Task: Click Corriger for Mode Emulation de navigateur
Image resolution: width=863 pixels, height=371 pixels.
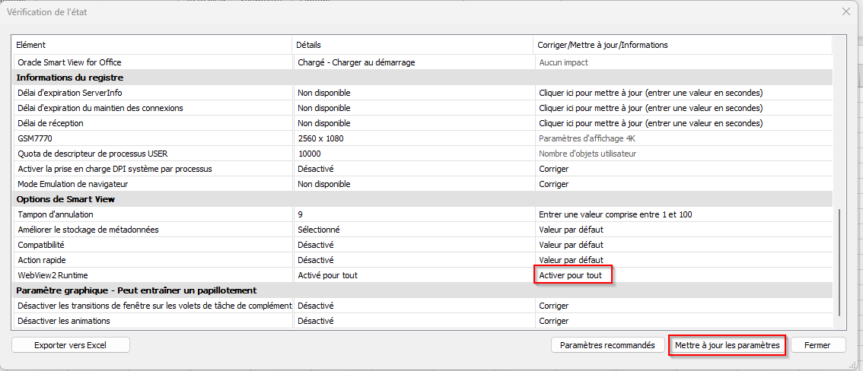Action: (x=553, y=184)
